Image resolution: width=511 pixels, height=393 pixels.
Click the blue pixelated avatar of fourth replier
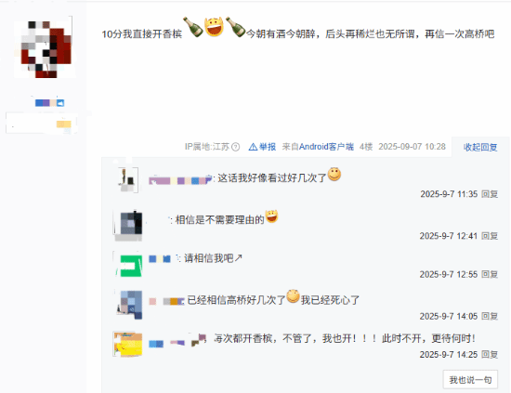tap(129, 305)
